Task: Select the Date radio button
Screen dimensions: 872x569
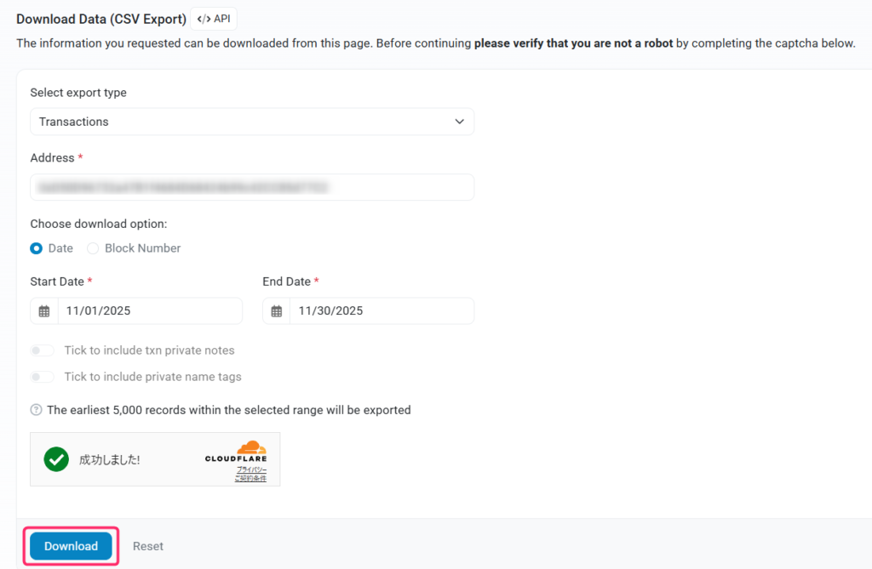Action: pos(37,248)
